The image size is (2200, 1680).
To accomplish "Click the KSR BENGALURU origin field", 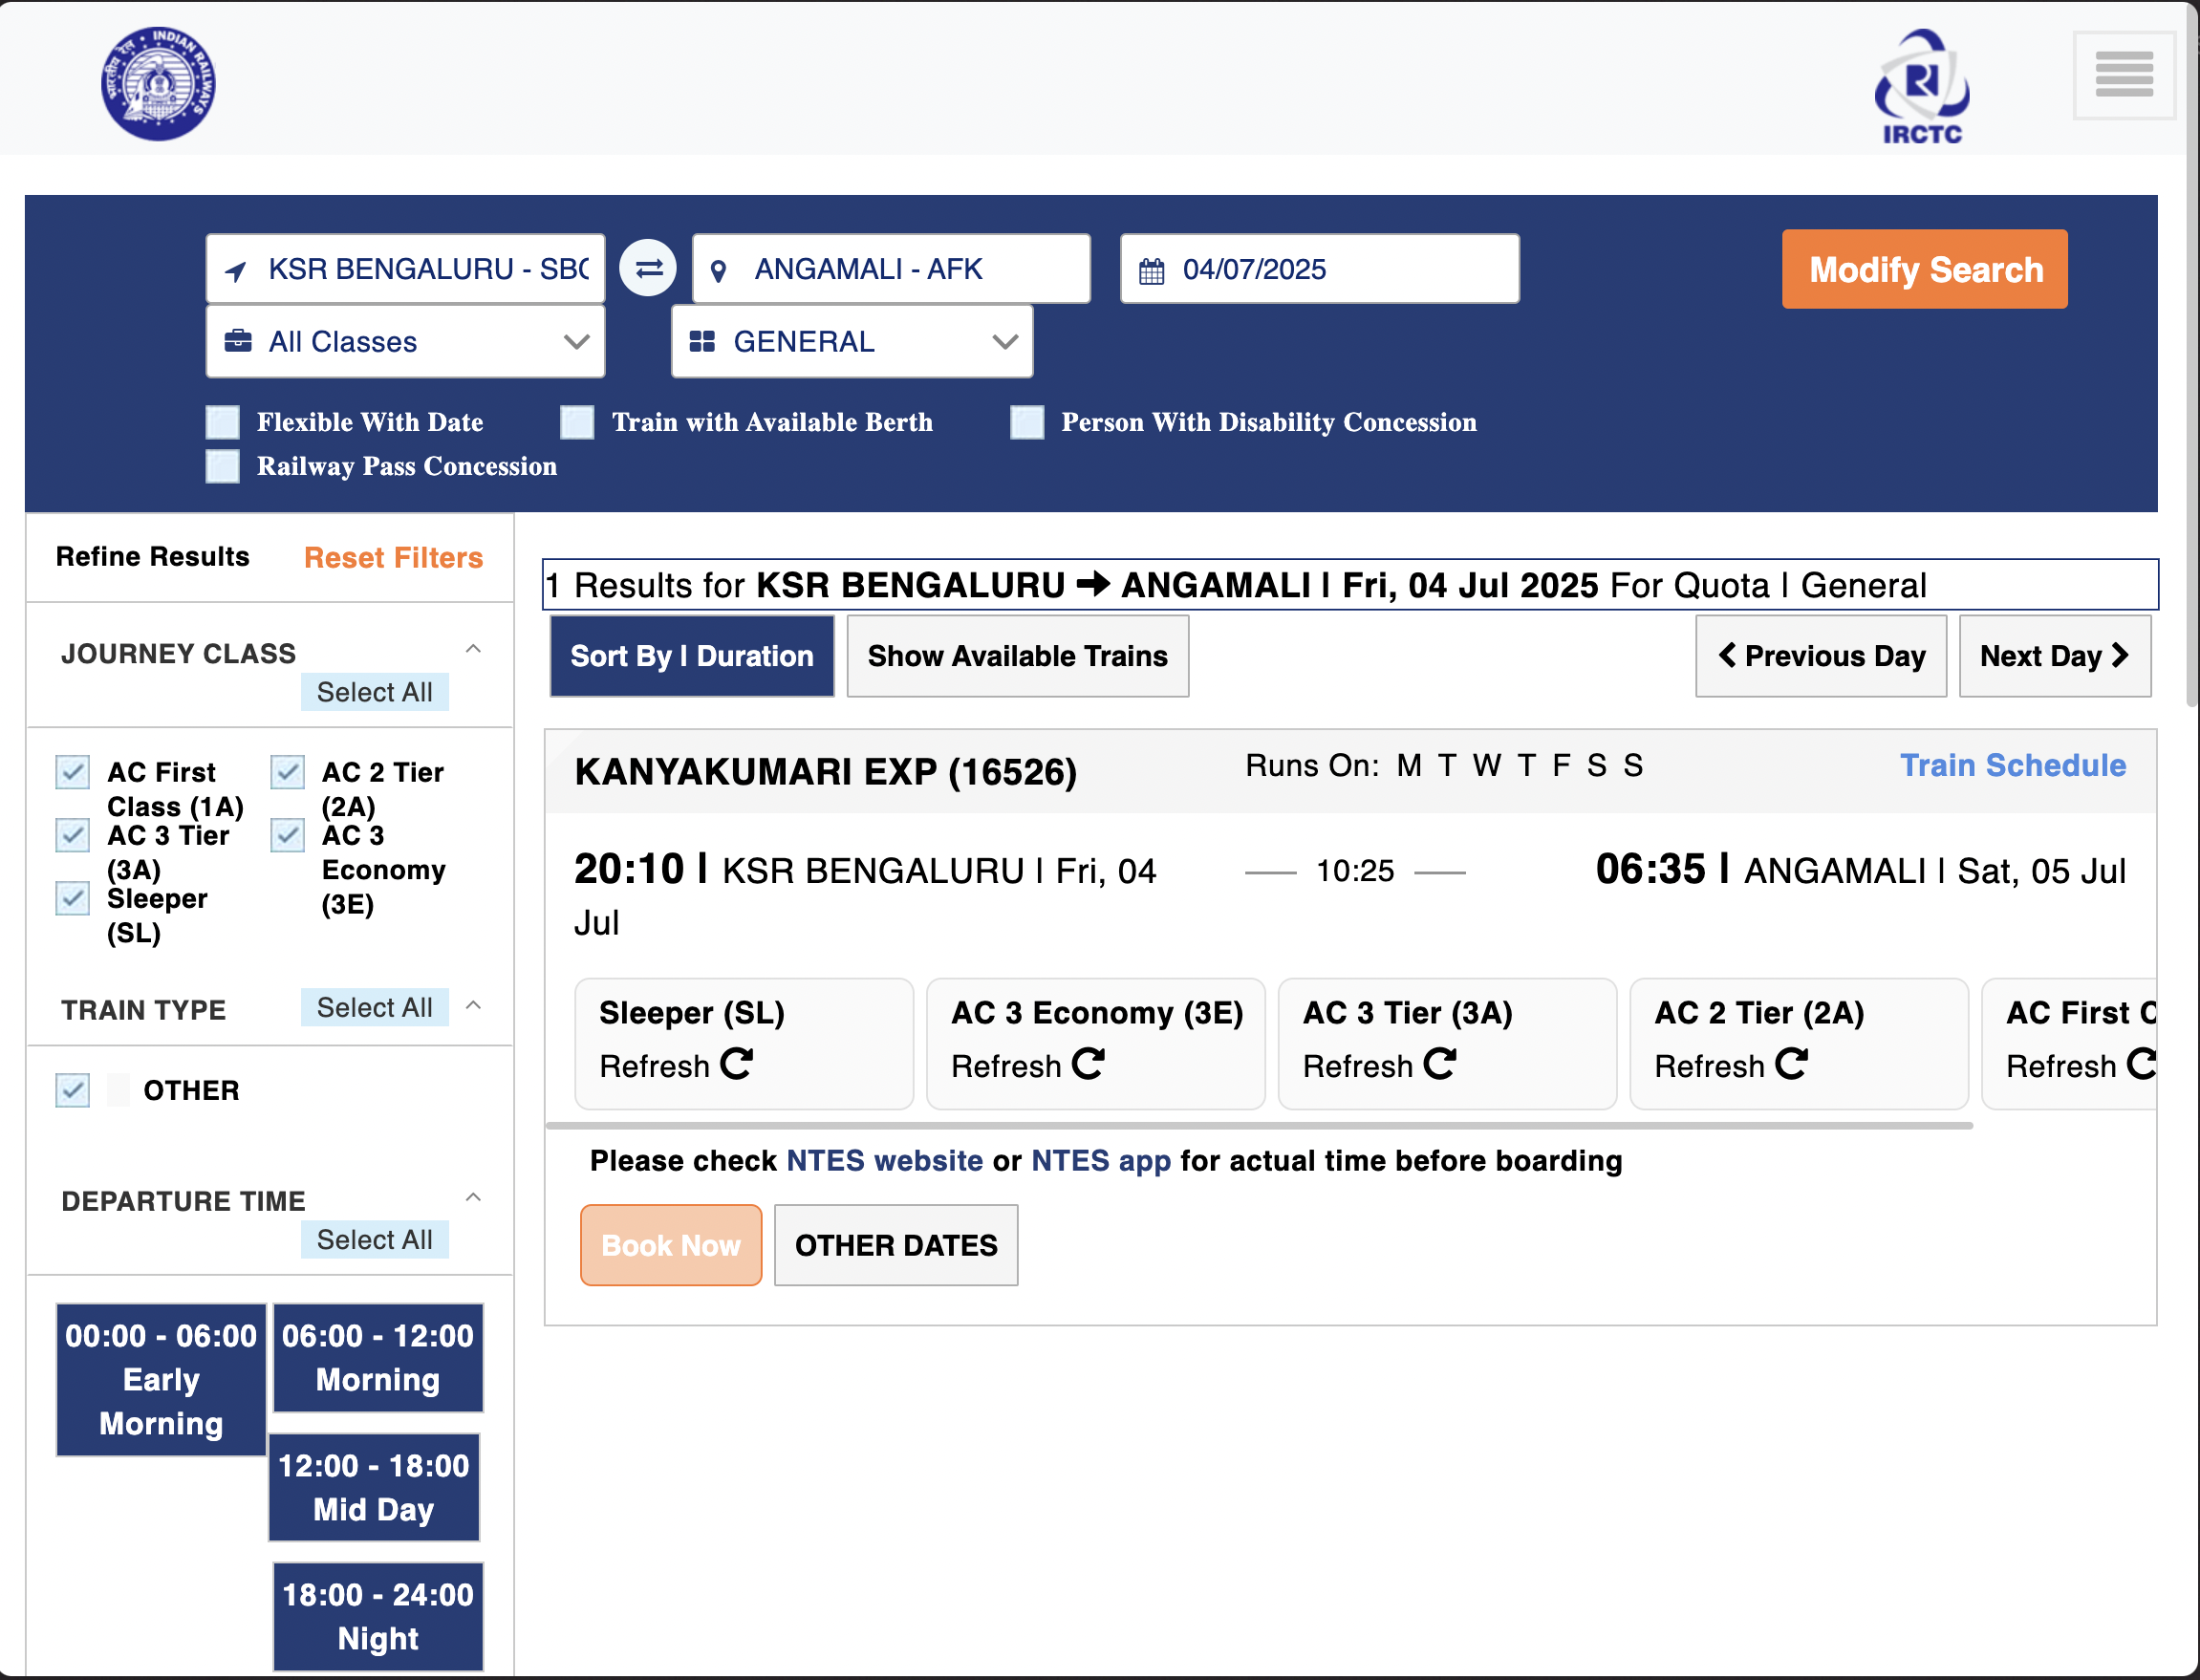I will [405, 269].
